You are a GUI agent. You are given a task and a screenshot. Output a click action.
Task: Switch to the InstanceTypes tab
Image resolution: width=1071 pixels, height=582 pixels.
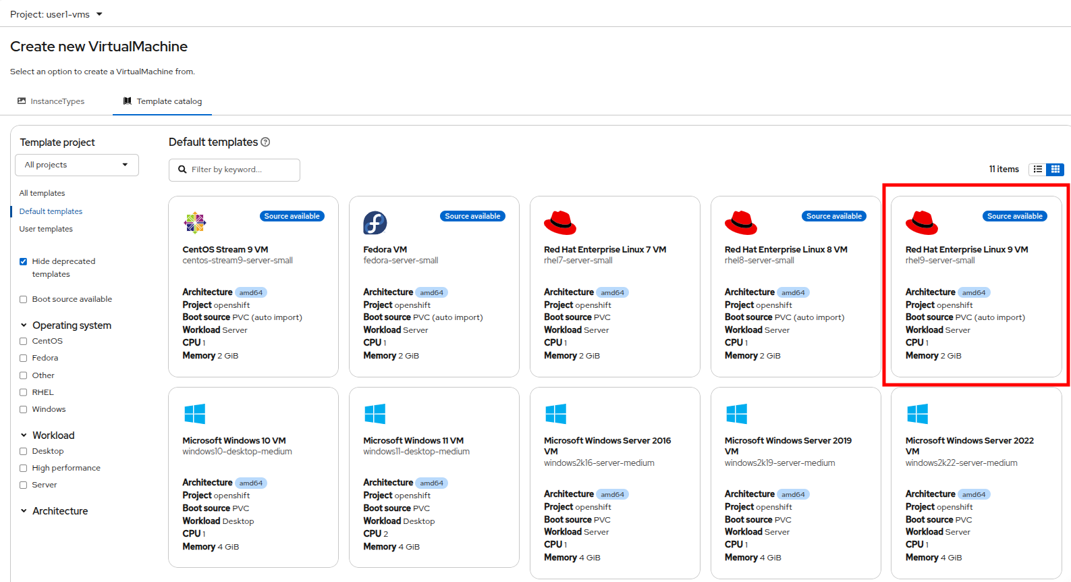[x=51, y=101]
